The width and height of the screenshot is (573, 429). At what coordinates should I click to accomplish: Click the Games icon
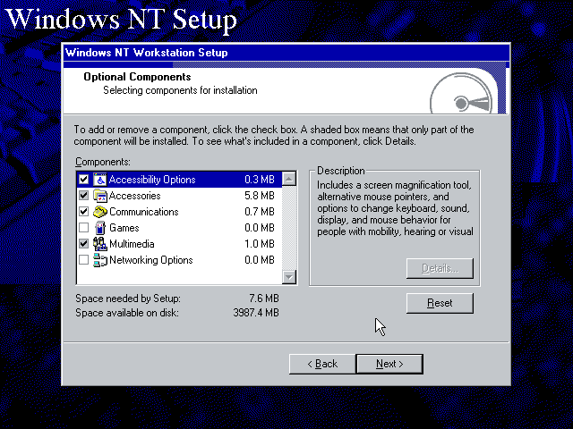tap(99, 228)
